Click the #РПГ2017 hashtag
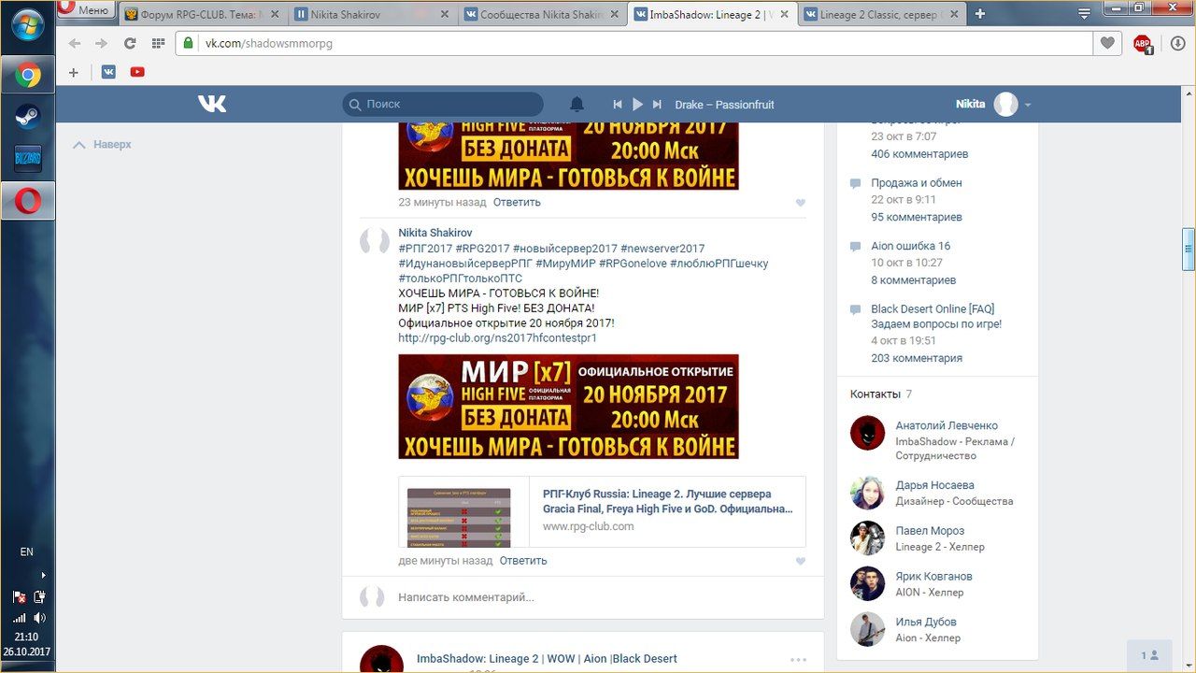Image resolution: width=1196 pixels, height=673 pixels. coord(425,249)
